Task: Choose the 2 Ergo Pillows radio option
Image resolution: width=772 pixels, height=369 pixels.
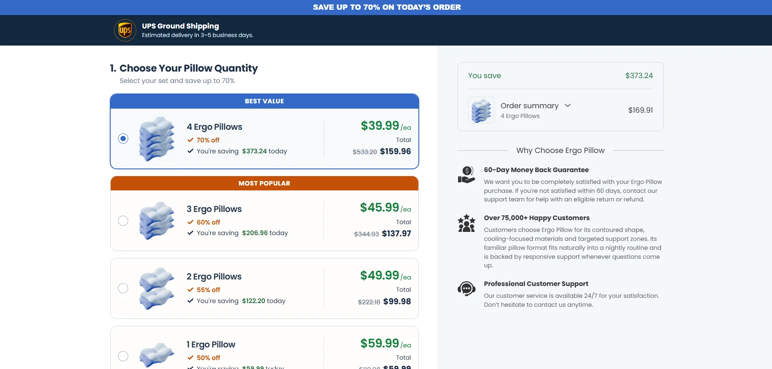Action: pos(123,288)
